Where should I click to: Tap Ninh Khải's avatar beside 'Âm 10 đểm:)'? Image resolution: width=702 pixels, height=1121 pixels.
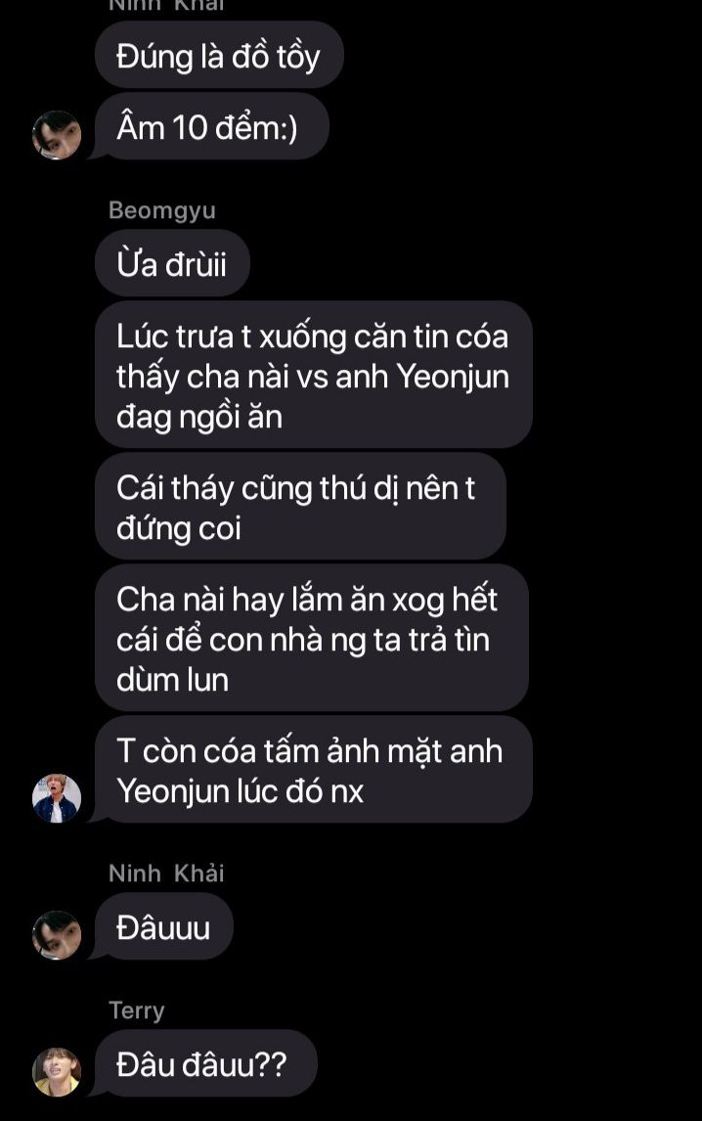tap(57, 134)
